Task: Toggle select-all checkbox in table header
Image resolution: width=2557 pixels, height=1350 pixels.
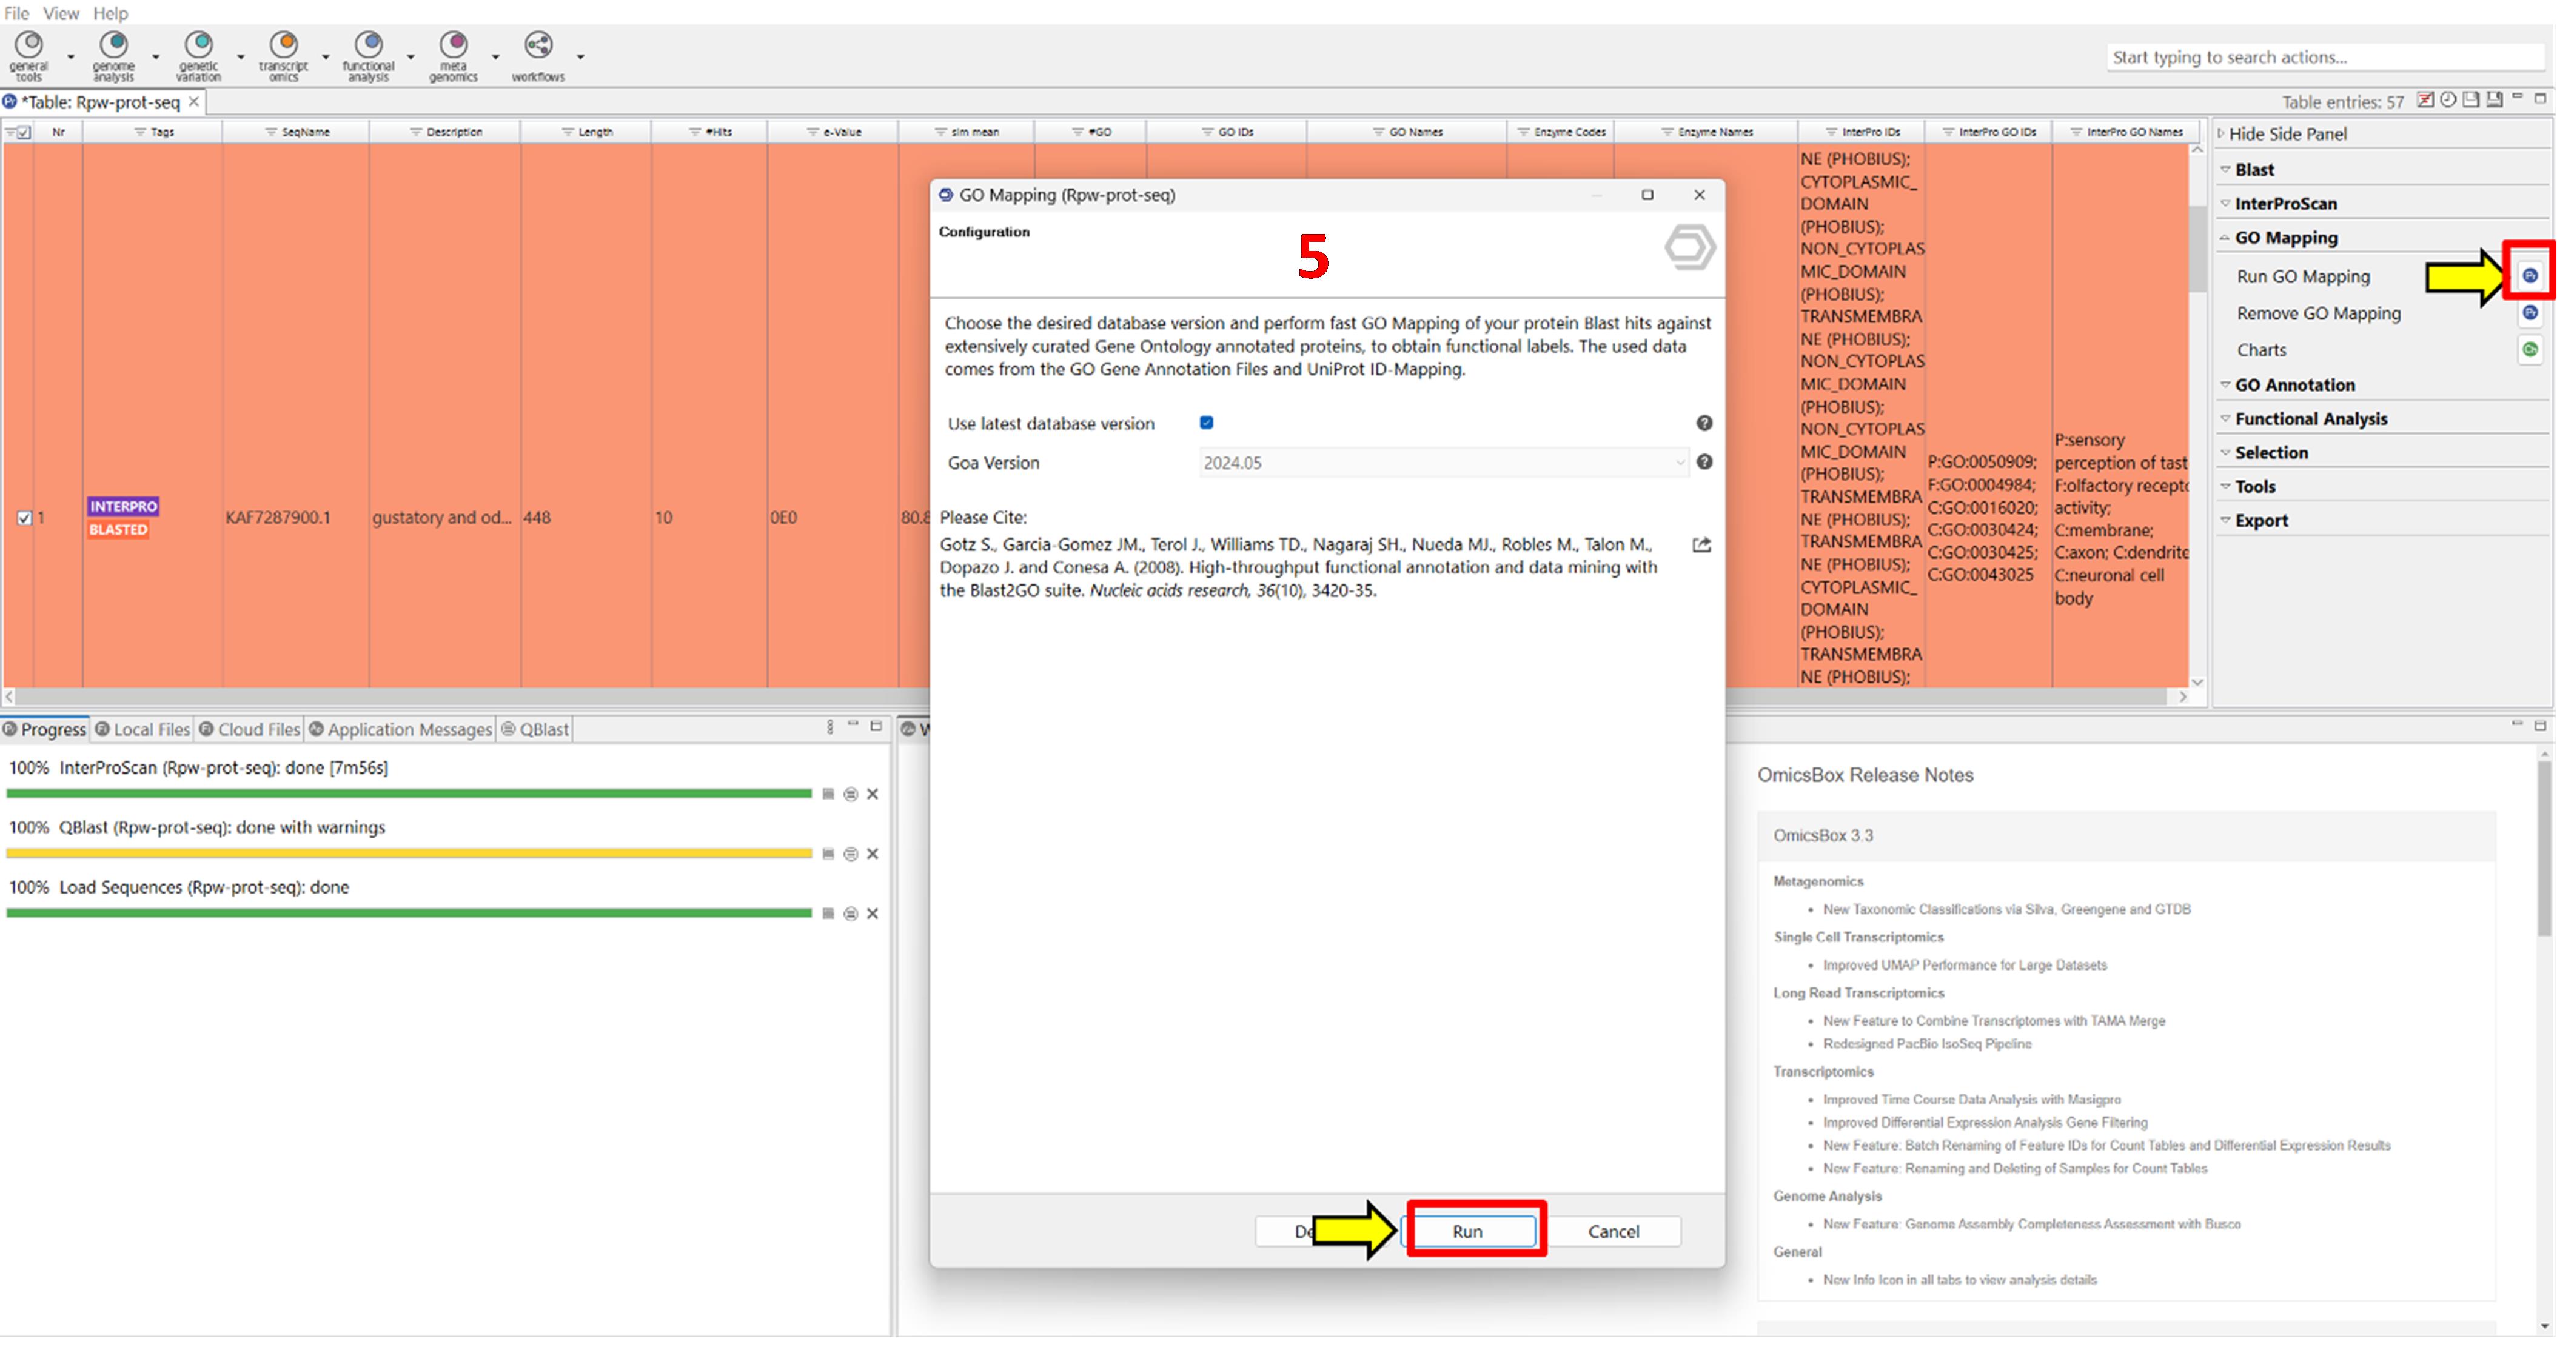Action: 24,132
